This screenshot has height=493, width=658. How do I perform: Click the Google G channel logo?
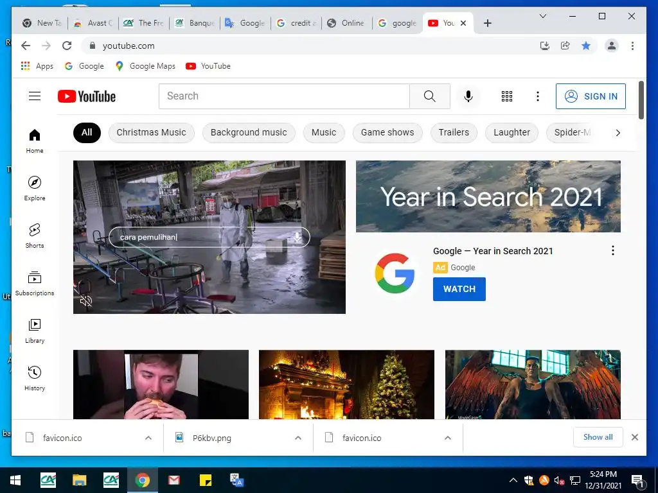point(395,273)
